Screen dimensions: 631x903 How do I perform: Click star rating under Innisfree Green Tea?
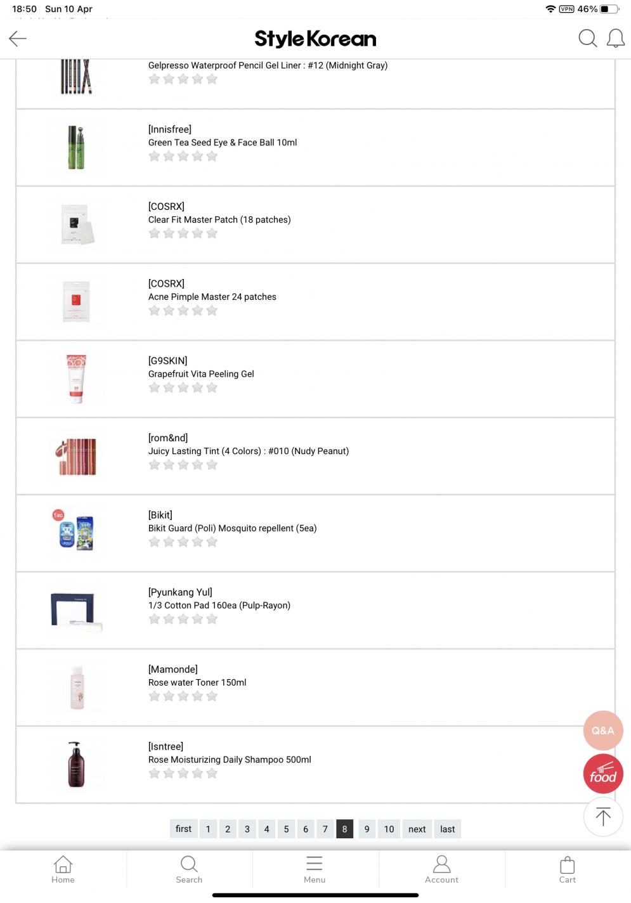click(183, 157)
